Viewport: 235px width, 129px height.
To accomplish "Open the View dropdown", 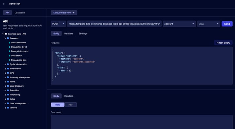I will (x=209, y=24).
